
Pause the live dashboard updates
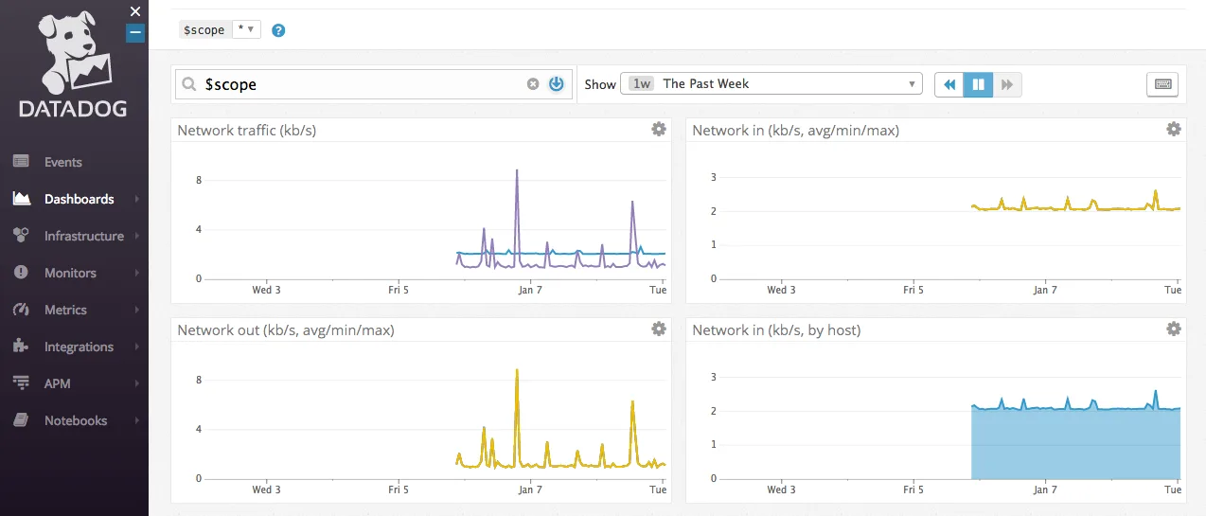[979, 84]
